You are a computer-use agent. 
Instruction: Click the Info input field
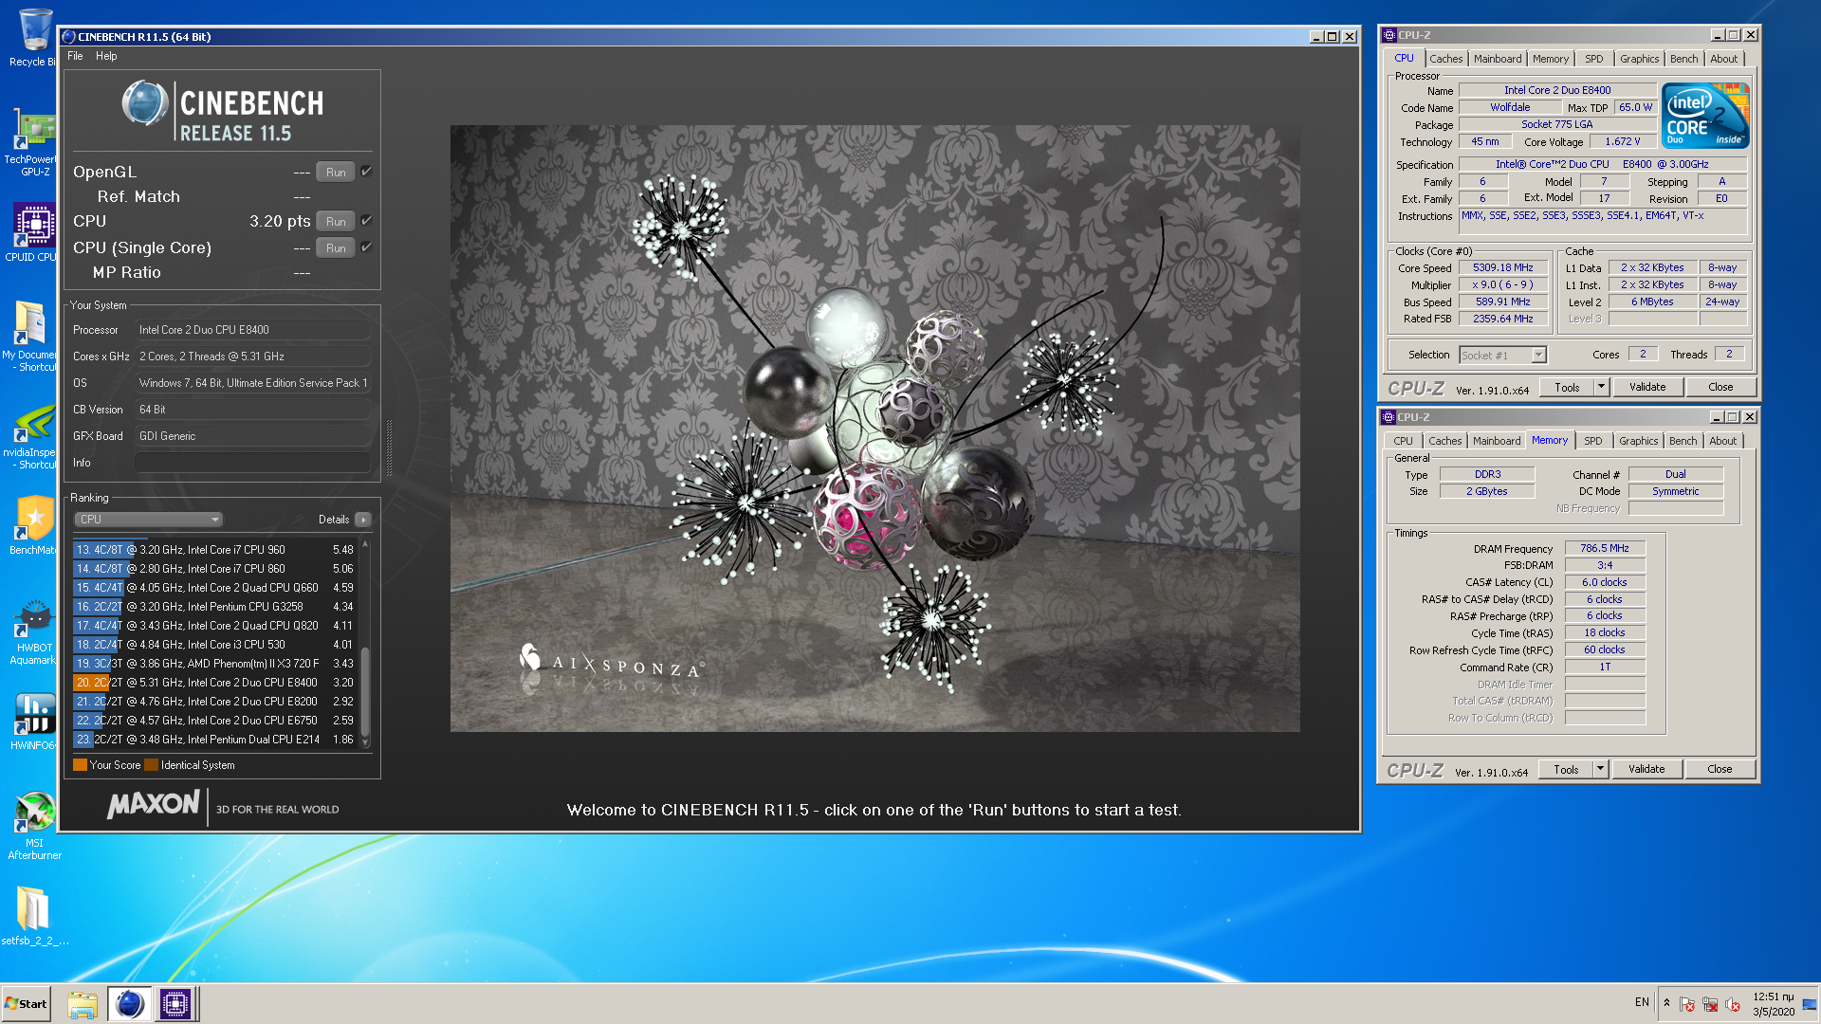coord(251,463)
